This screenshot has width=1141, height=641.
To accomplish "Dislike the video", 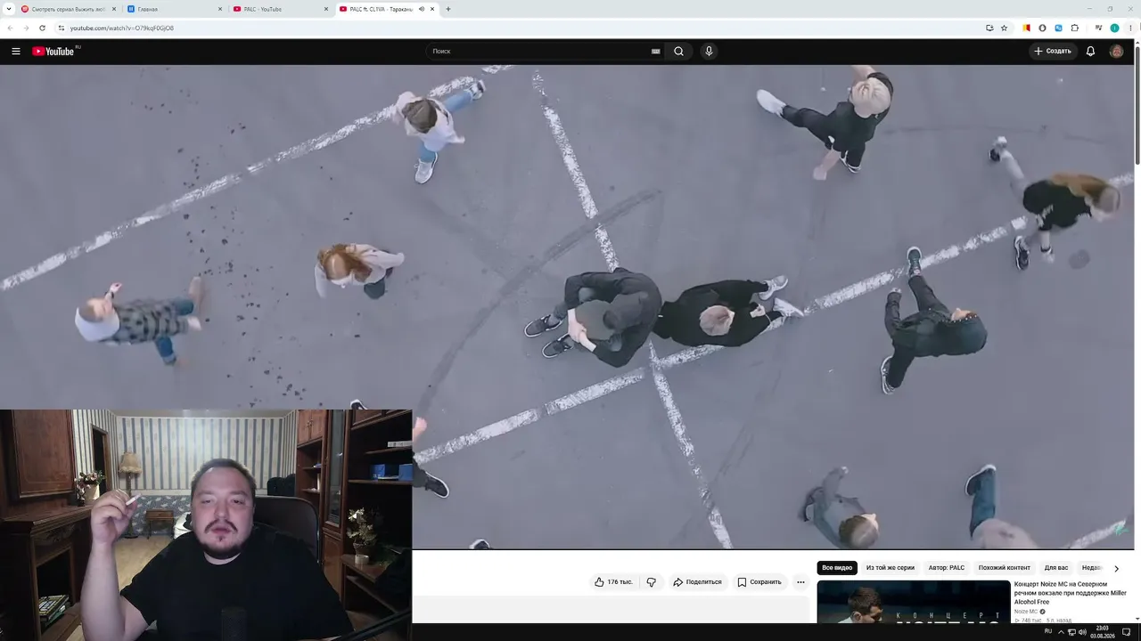I will pyautogui.click(x=651, y=582).
